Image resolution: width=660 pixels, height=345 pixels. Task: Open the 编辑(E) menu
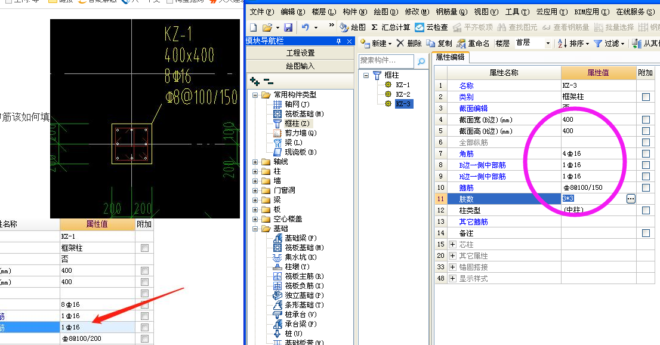click(292, 12)
